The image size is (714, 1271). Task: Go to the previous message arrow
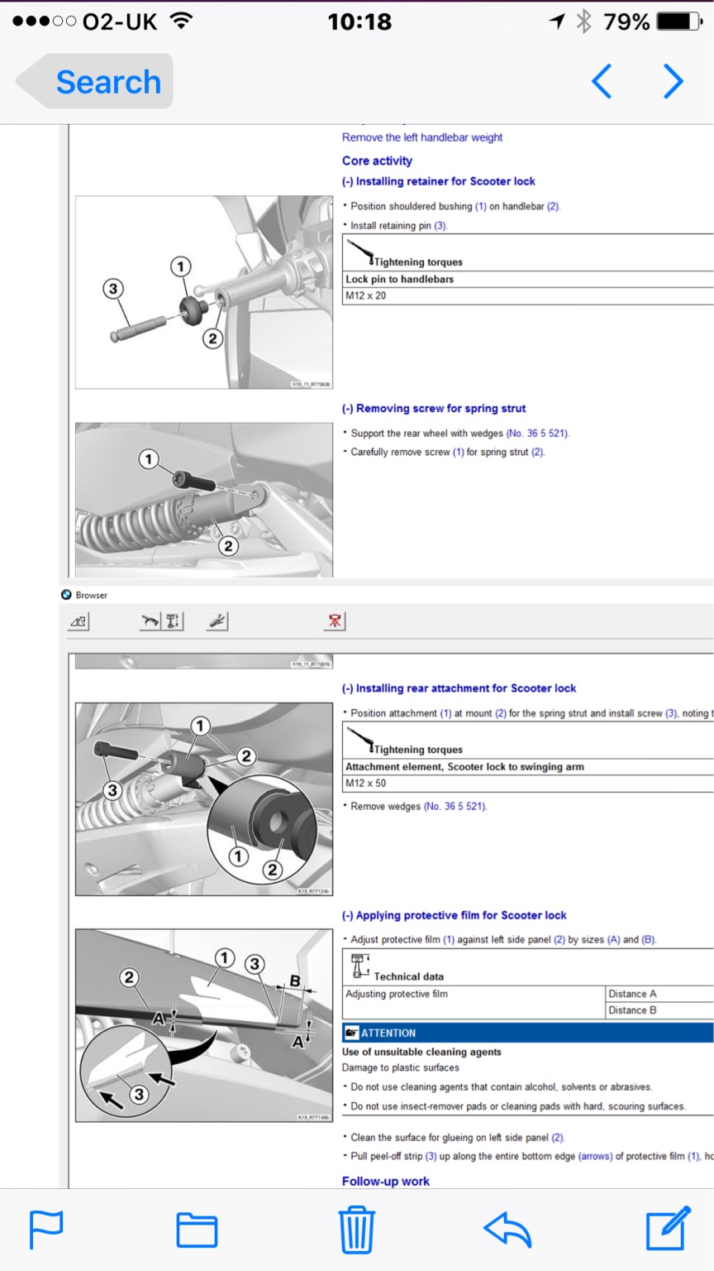602,82
